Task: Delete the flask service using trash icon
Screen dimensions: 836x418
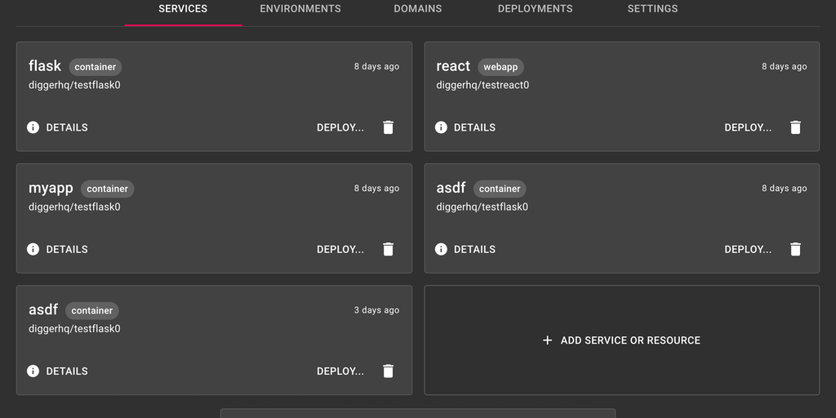Action: point(388,127)
